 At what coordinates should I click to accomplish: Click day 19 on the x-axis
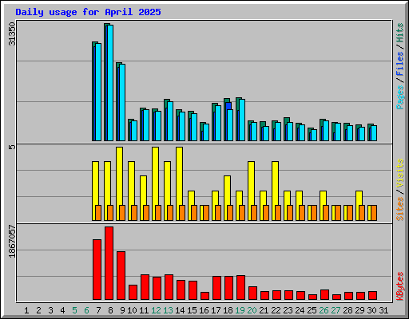click(x=240, y=310)
